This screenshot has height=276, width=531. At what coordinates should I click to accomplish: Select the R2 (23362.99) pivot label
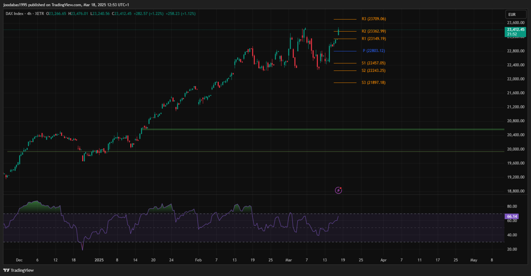373,31
